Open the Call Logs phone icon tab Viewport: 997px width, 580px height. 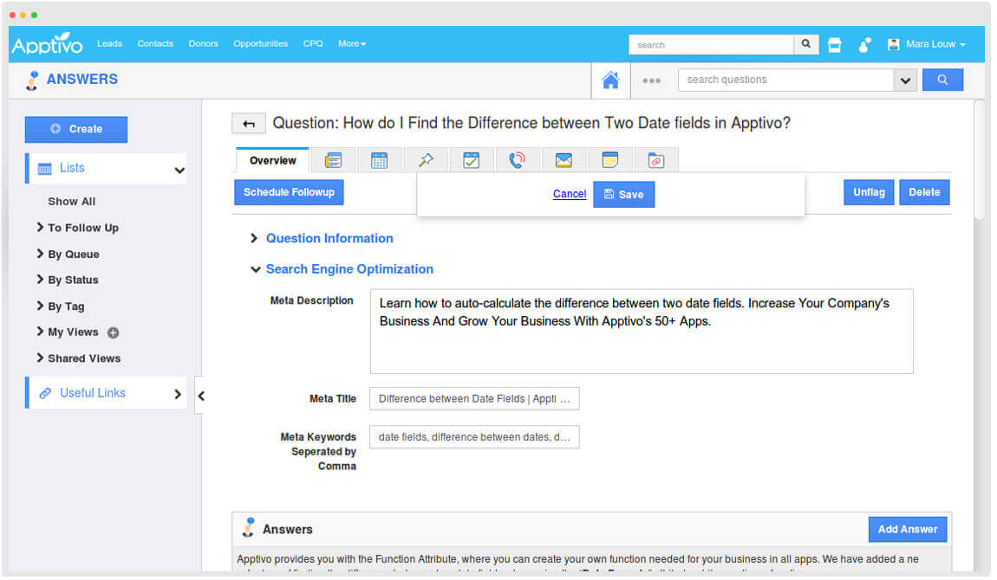coord(517,160)
